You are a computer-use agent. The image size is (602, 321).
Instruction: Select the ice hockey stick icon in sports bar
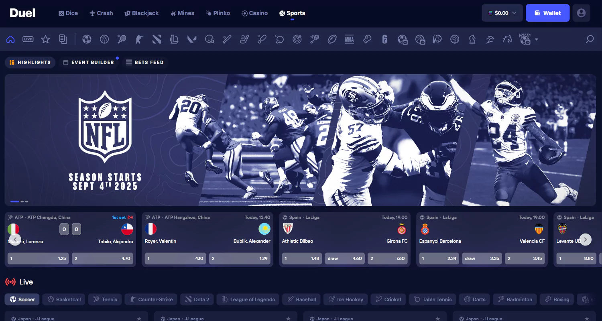[244, 39]
